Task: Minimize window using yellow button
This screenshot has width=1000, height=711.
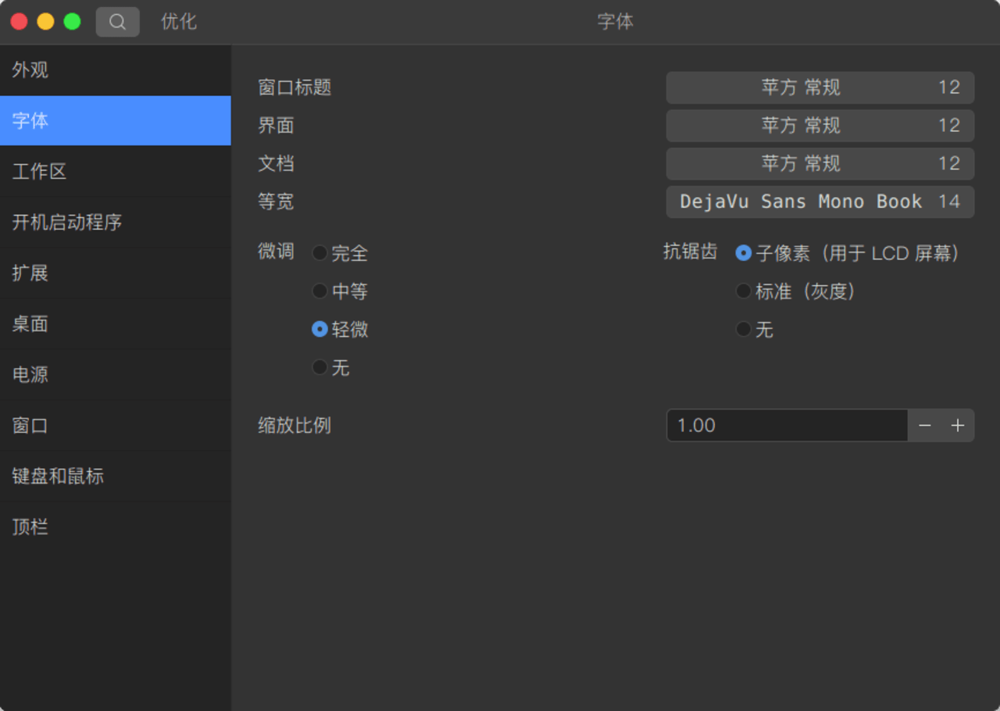Action: point(46,22)
